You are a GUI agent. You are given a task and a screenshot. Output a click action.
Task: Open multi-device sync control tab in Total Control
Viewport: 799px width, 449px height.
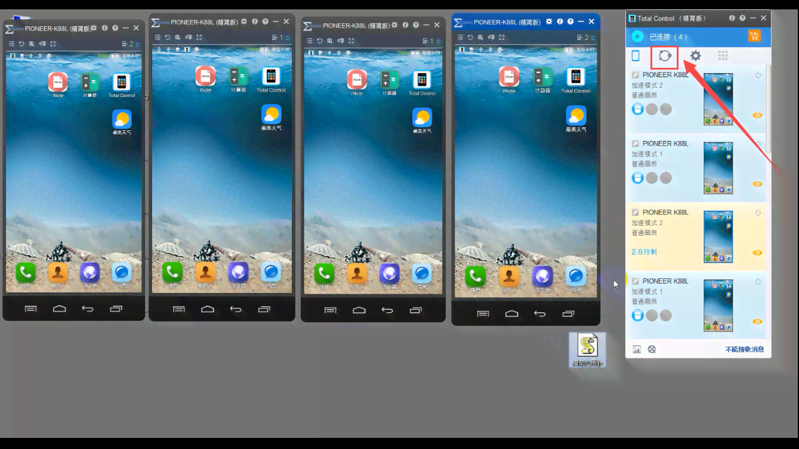click(665, 56)
